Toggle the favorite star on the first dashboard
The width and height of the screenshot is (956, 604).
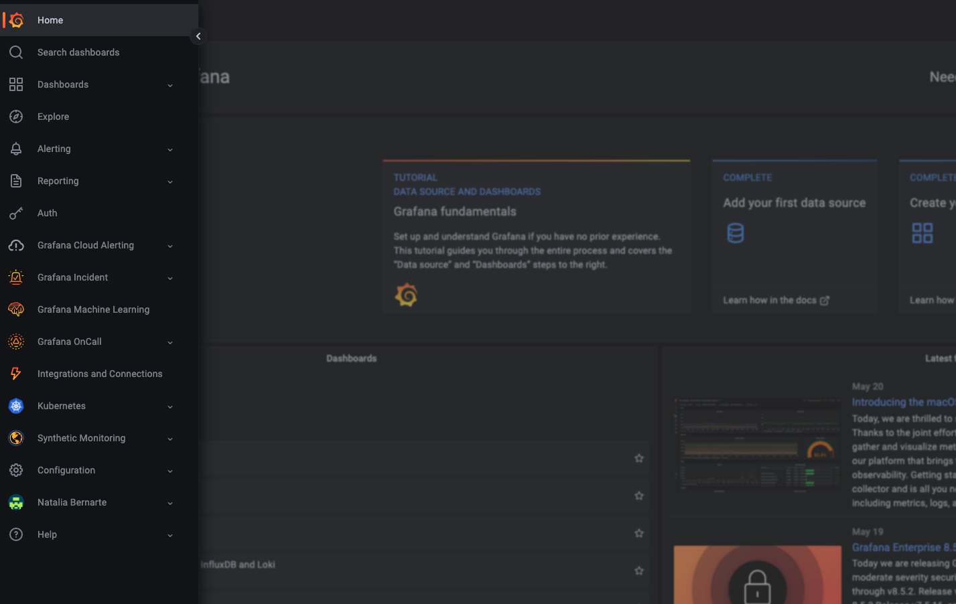(638, 458)
